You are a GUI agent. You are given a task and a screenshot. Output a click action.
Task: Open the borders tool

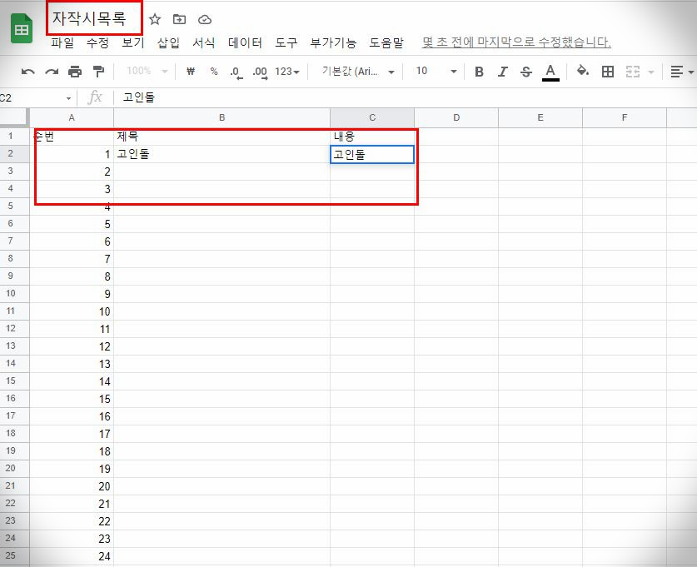click(x=608, y=72)
